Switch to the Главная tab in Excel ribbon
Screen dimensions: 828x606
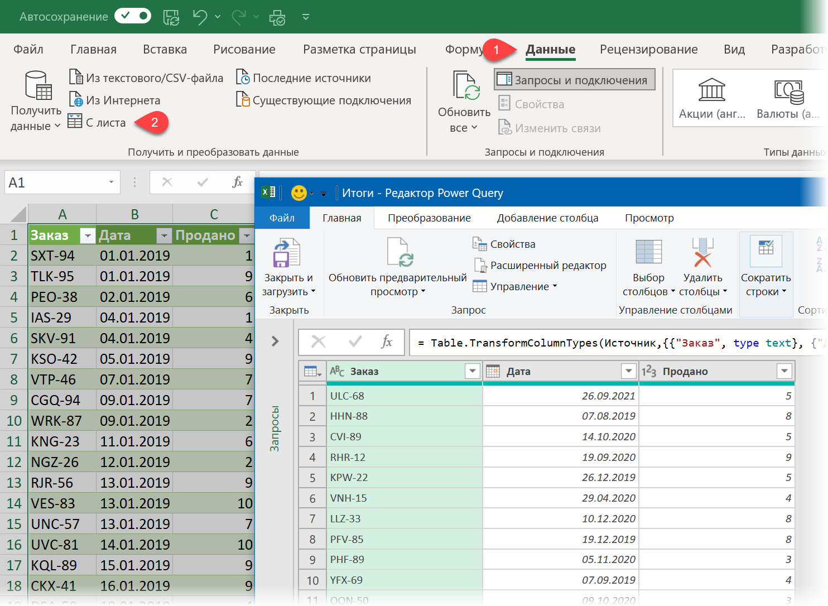coord(93,49)
